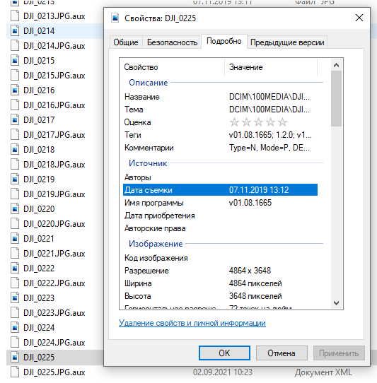Viewport: 377px width, 383px height.
Task: Set the Оценка rating to five stars
Action: 283,122
